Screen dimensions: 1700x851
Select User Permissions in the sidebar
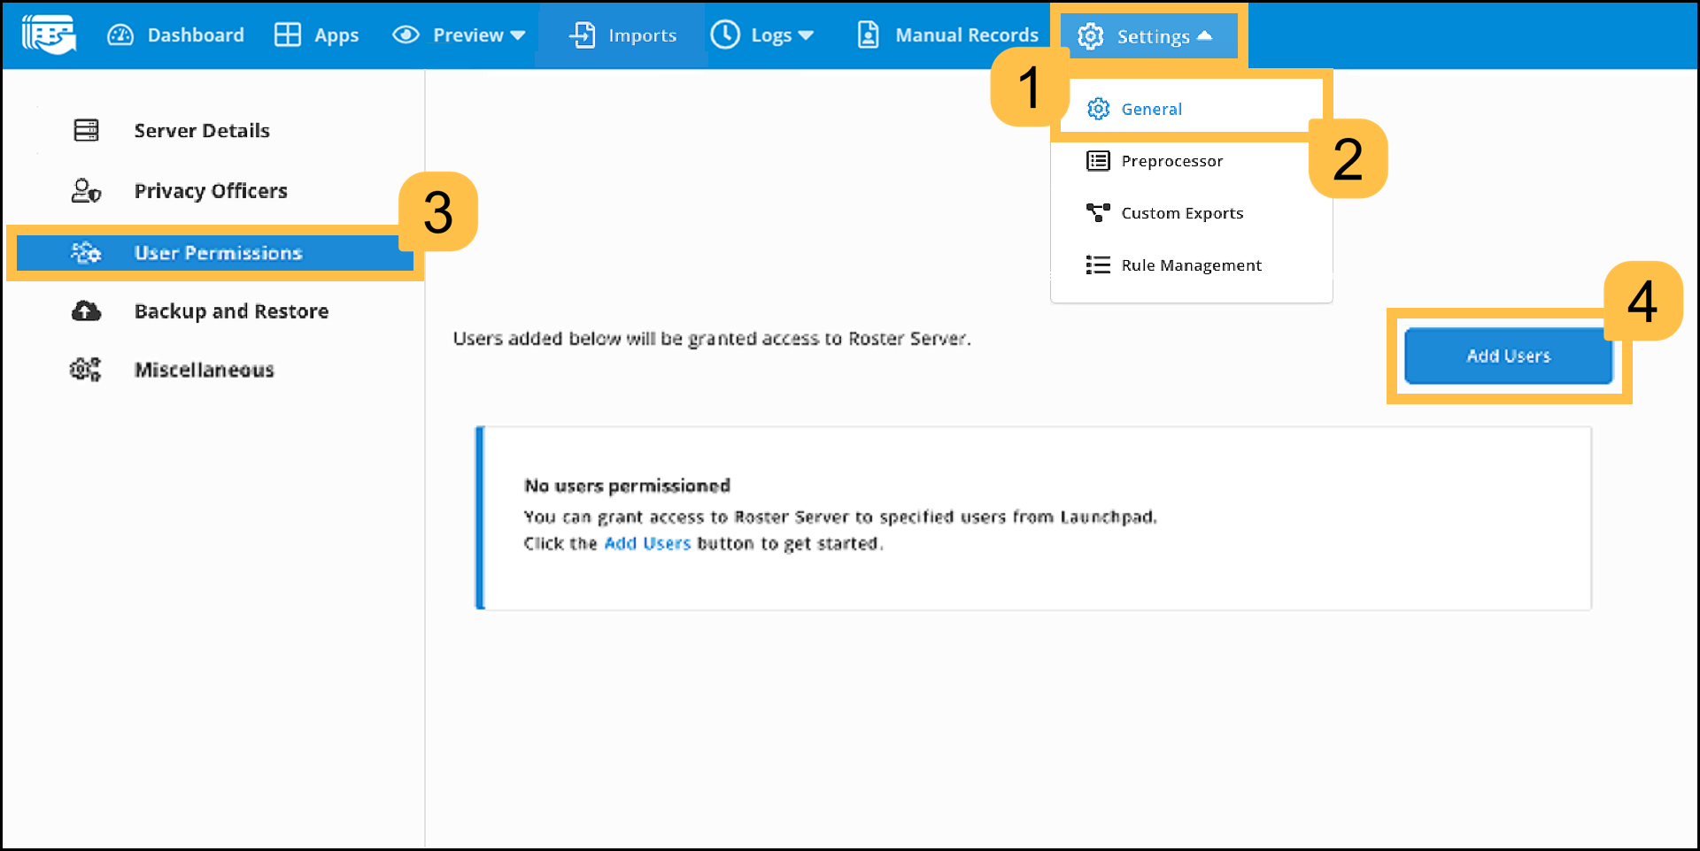218,253
